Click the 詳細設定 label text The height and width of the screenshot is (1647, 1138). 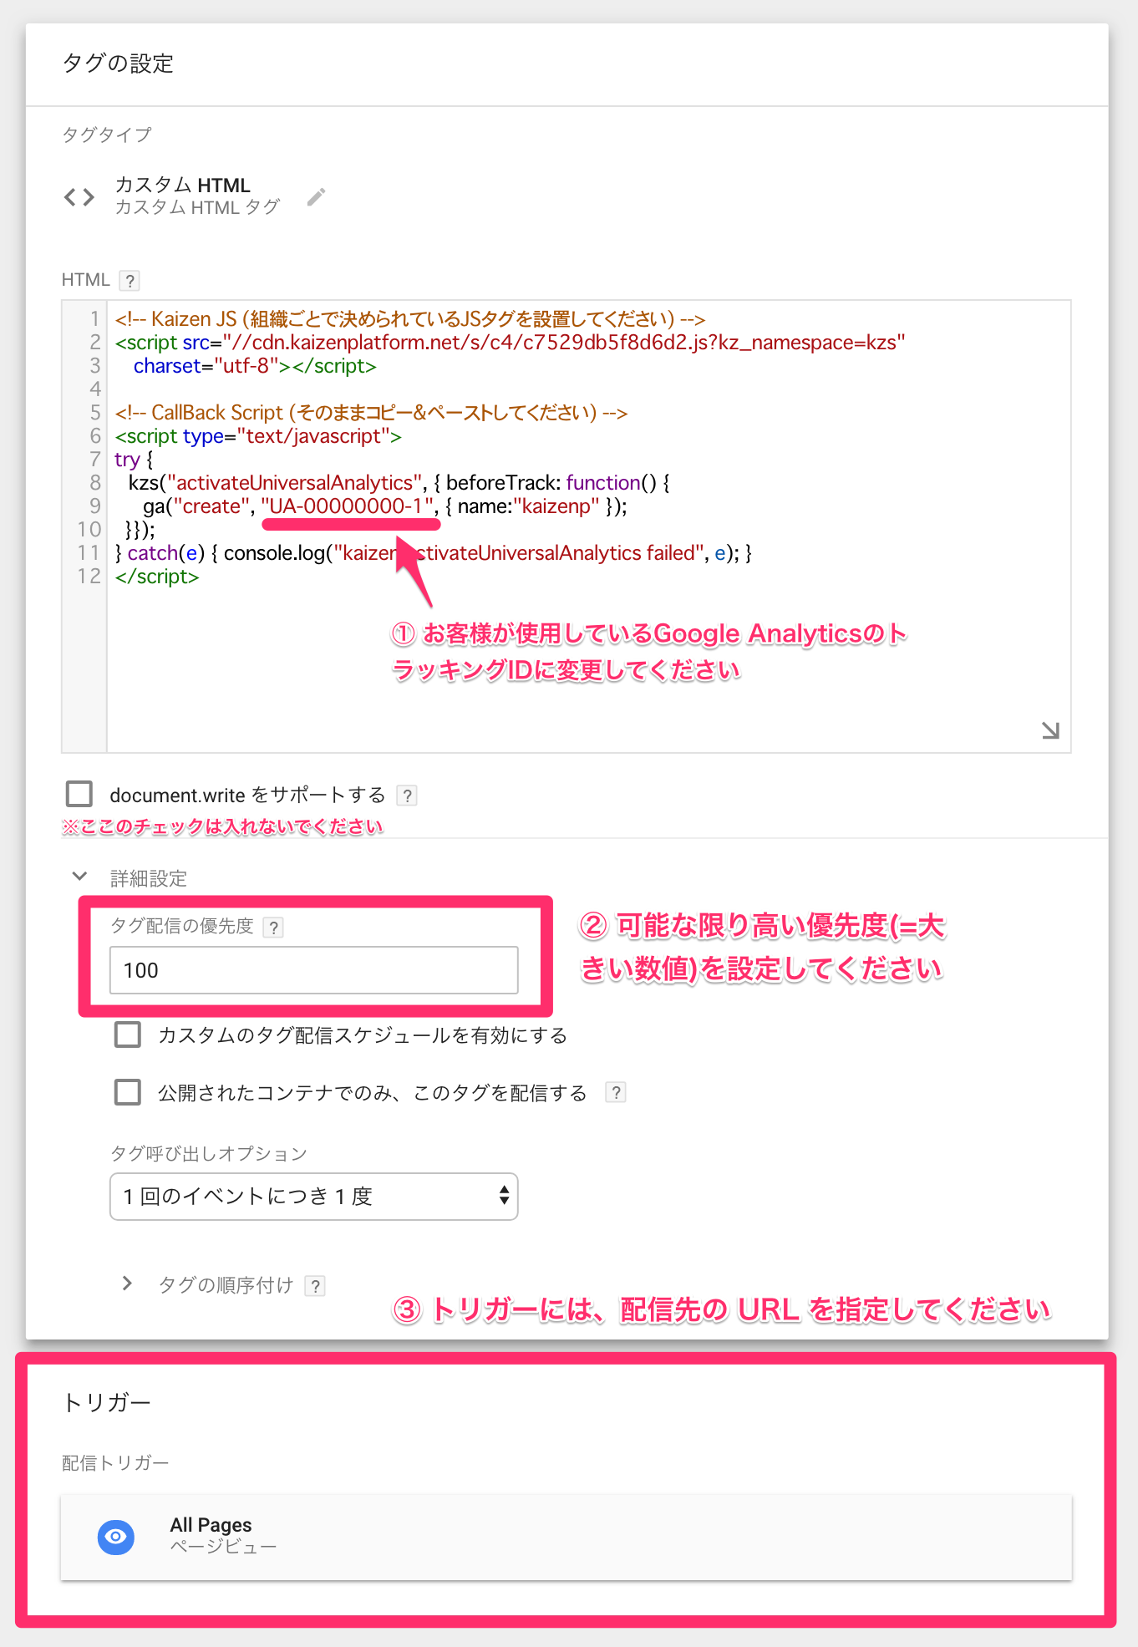pyautogui.click(x=149, y=878)
